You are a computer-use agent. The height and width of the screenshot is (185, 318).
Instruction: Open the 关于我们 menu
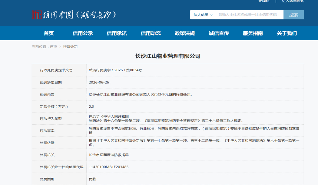tap(287, 33)
